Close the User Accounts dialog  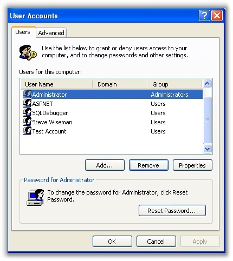[x=217, y=16]
